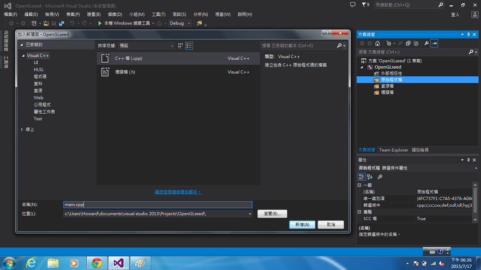481x270 pixels.
Task: Click the Solution Explorer search magnifier icon
Action: pyautogui.click(x=471, y=52)
